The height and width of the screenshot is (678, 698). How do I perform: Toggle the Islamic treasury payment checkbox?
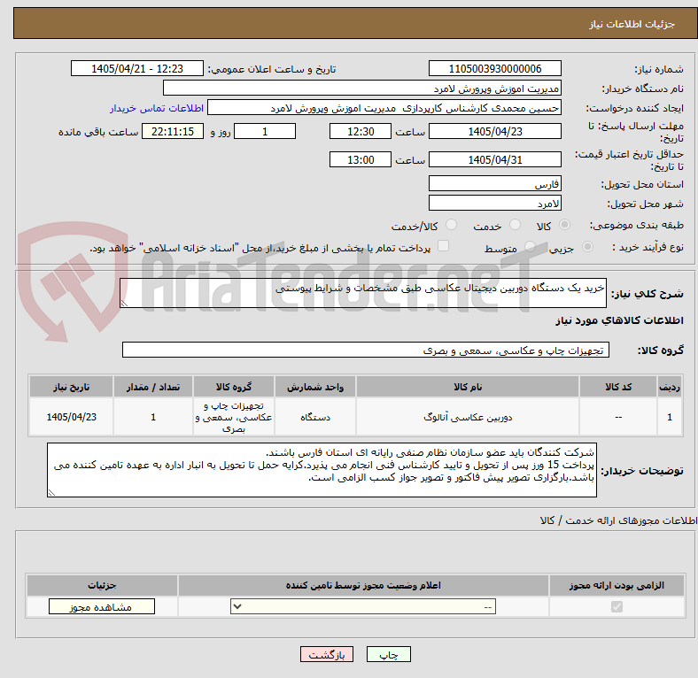[x=444, y=246]
